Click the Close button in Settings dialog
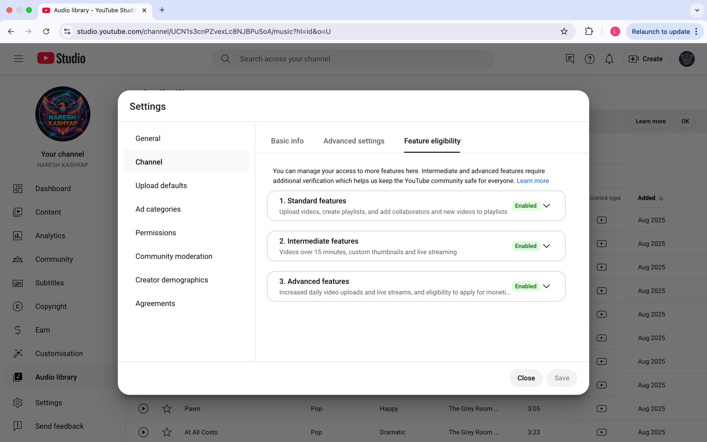This screenshot has width=707, height=442. 526,378
